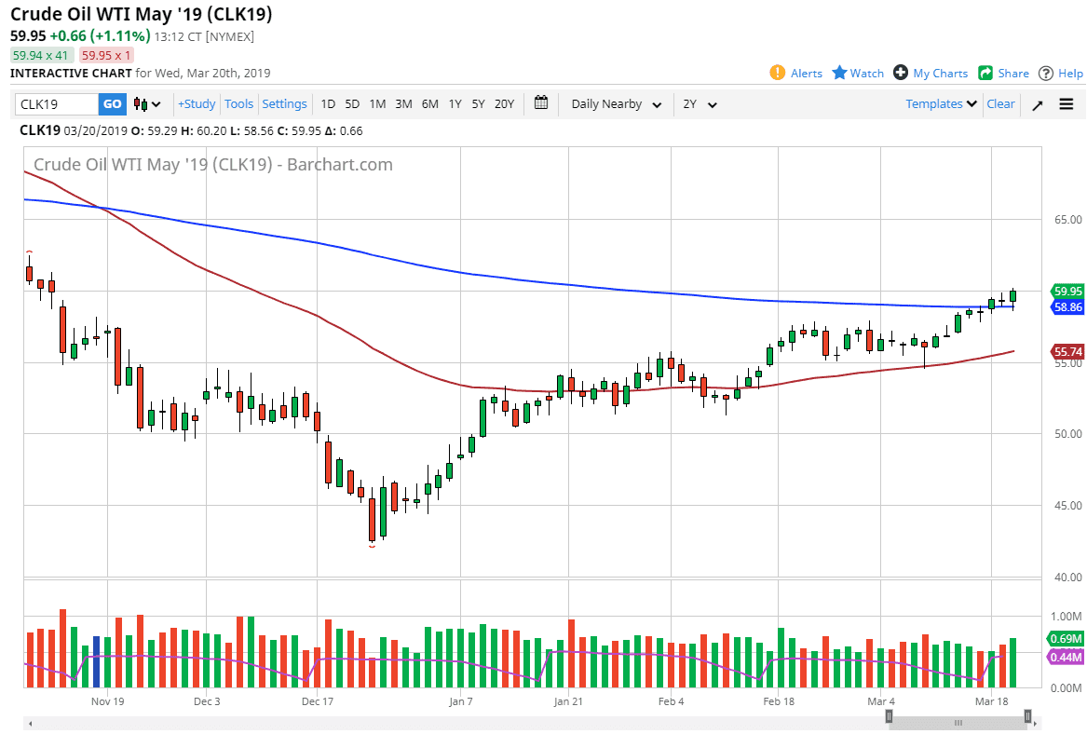1087x734 pixels.
Task: Switch timeframe to 1Y
Action: coord(455,103)
